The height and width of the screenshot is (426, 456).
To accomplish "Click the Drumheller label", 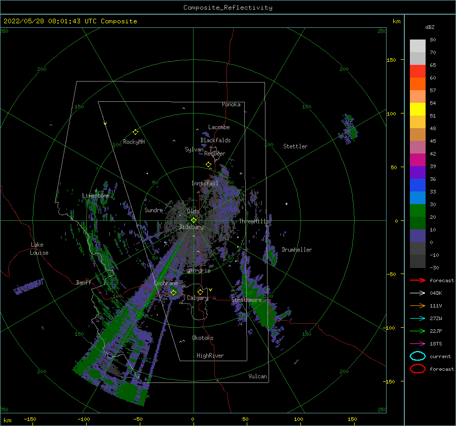I will (297, 250).
